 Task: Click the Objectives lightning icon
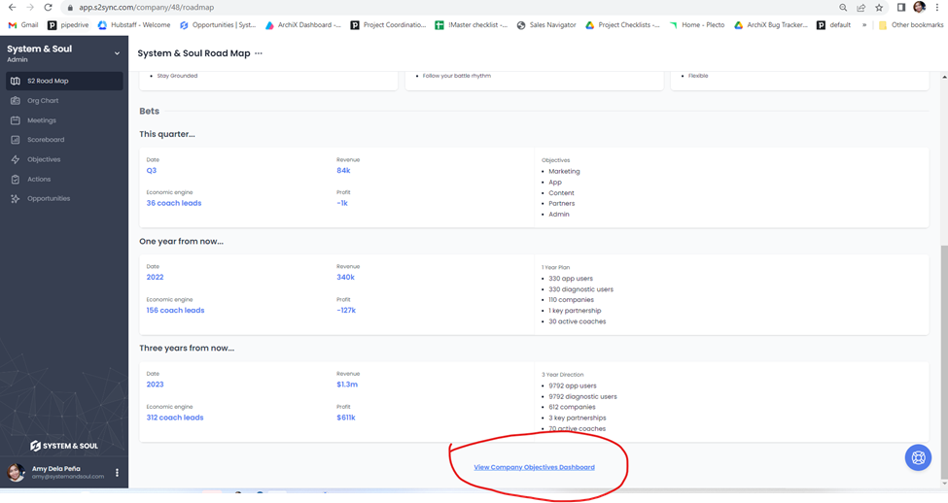[16, 159]
